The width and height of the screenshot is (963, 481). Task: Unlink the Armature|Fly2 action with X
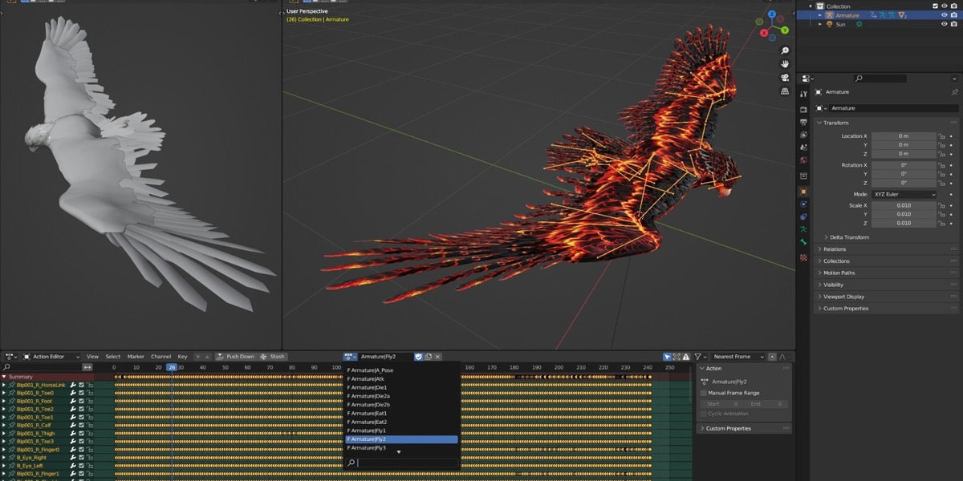437,357
